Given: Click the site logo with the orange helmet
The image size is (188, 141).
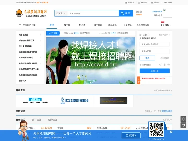Looking at the screenshot, I should [31, 13].
